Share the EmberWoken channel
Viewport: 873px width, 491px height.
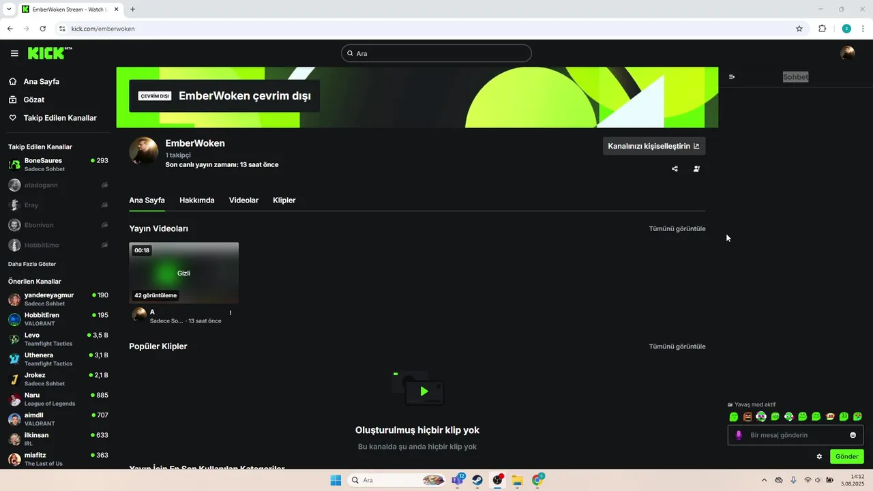675,169
